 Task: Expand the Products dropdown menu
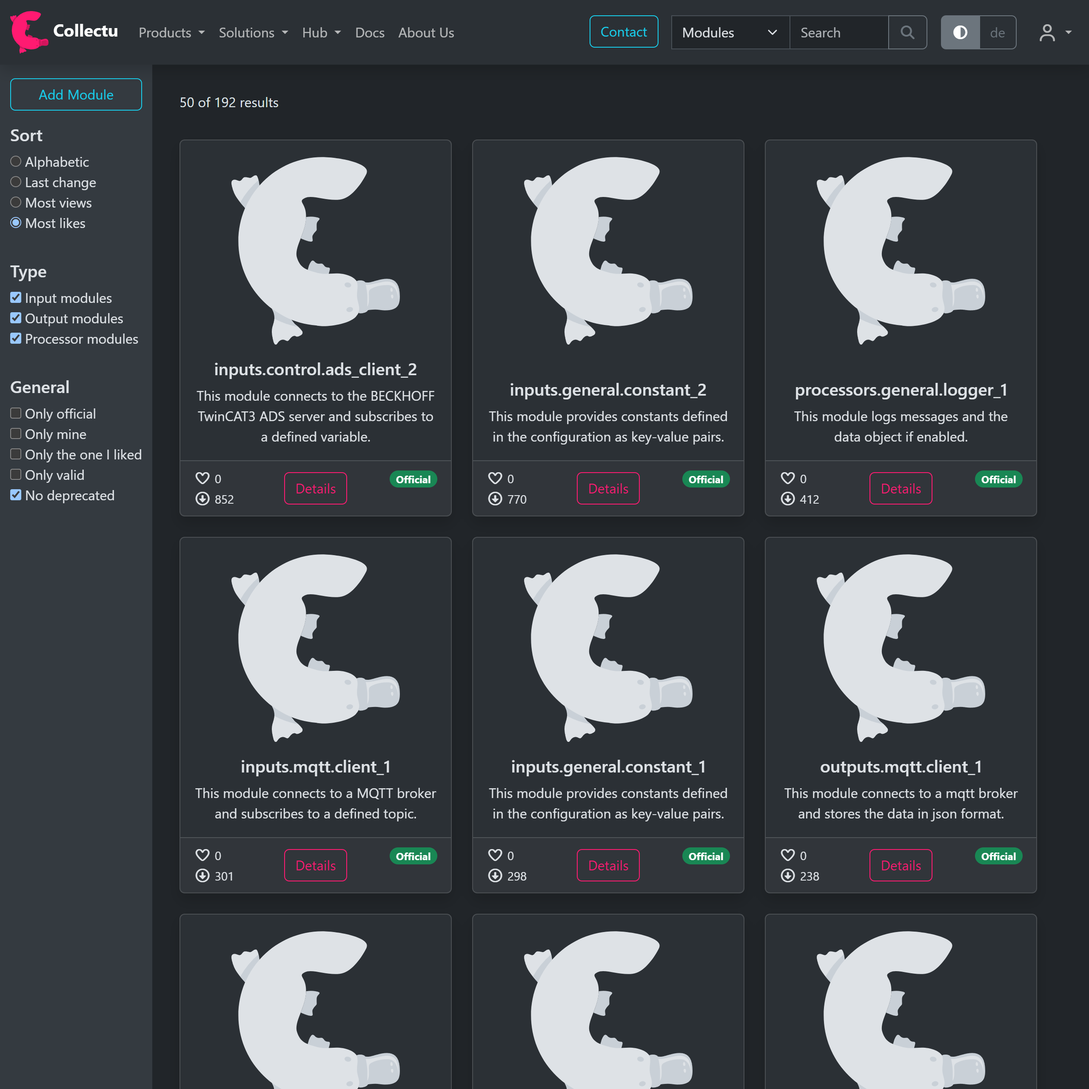[x=171, y=33]
